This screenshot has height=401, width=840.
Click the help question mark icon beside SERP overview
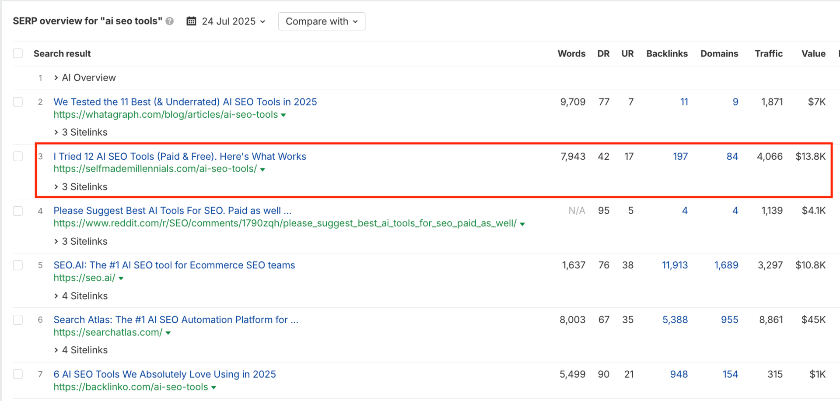pyautogui.click(x=170, y=21)
